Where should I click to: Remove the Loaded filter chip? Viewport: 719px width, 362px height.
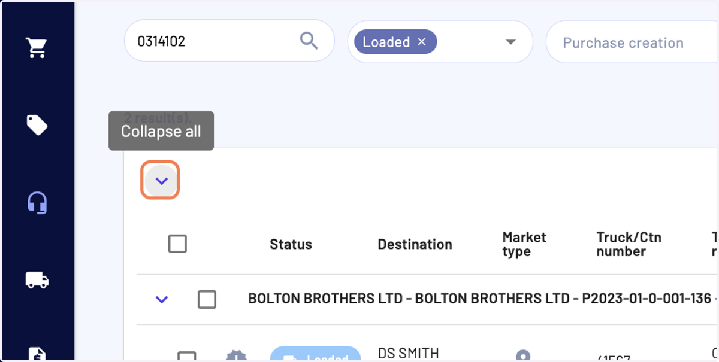421,42
